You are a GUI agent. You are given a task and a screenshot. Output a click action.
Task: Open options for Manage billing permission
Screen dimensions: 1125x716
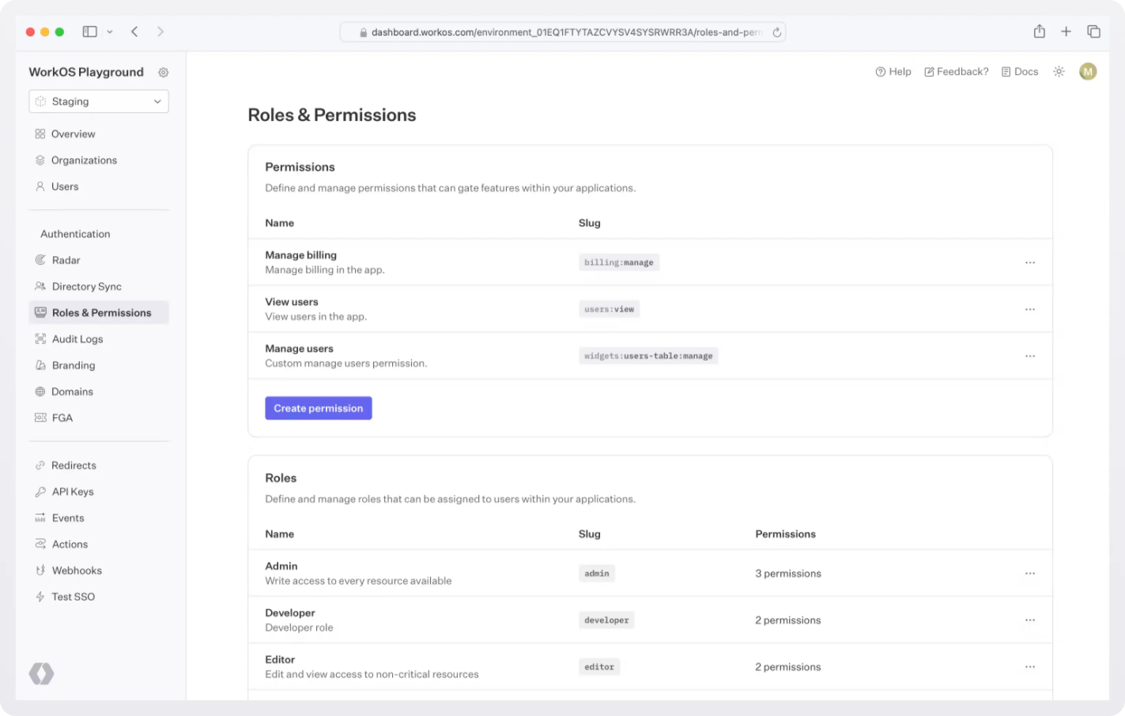[1030, 262]
